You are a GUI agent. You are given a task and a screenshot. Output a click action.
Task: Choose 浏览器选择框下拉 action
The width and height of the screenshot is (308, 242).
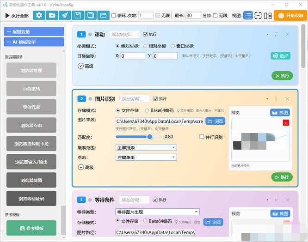tap(31, 144)
